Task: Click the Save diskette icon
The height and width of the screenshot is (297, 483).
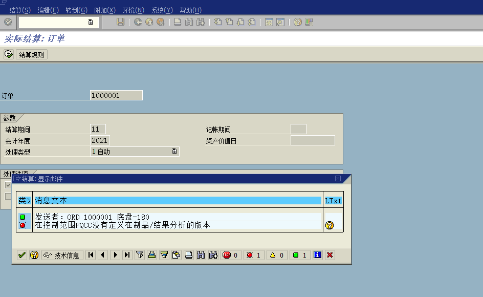Action: click(x=120, y=22)
